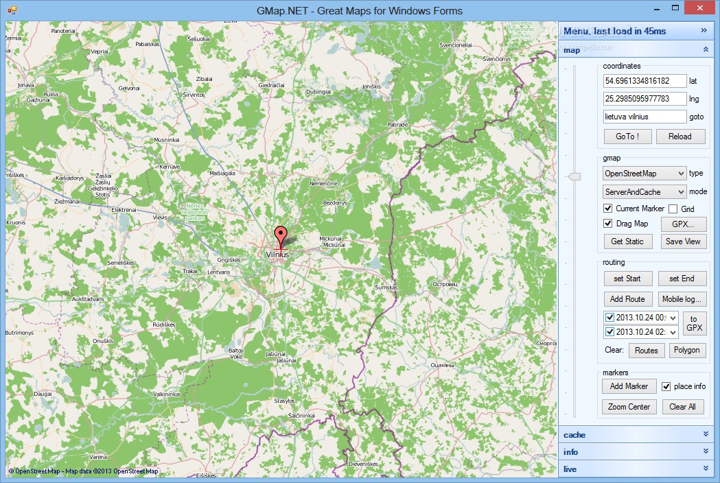Open the GPX... import button
The image size is (720, 483).
pyautogui.click(x=683, y=224)
